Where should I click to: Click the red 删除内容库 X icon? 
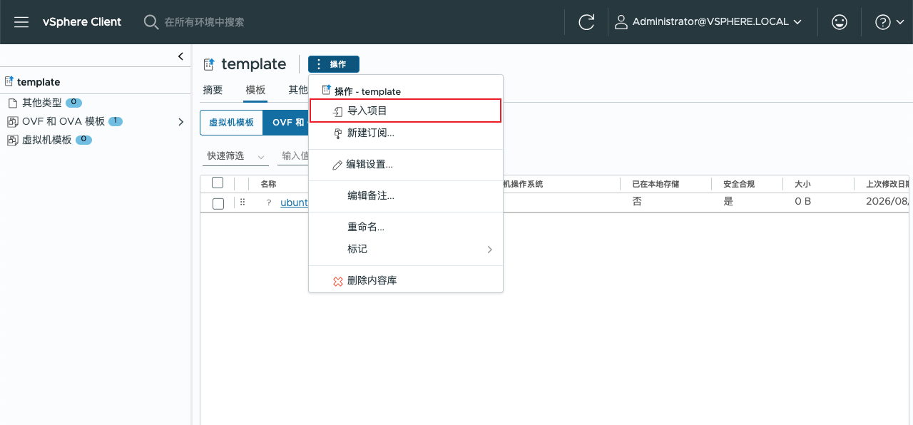coord(338,281)
